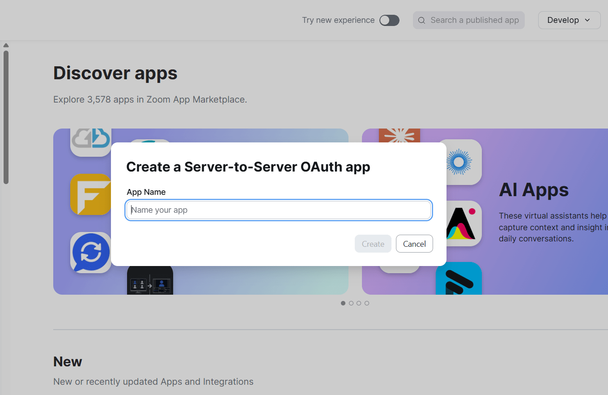Viewport: 608px width, 395px height.
Task: Focus the Name your app field
Action: pos(279,210)
